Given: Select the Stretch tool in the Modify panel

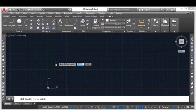Looking at the screenshot, I should click(38, 28).
